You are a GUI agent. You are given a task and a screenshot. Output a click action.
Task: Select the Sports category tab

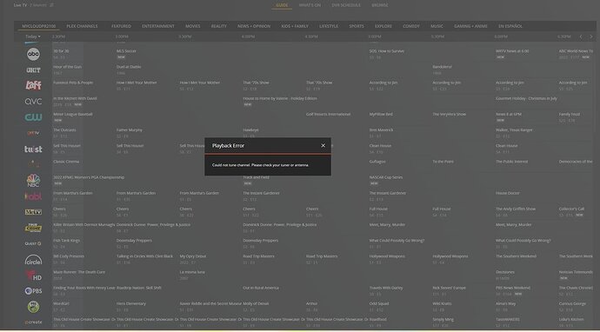click(357, 26)
